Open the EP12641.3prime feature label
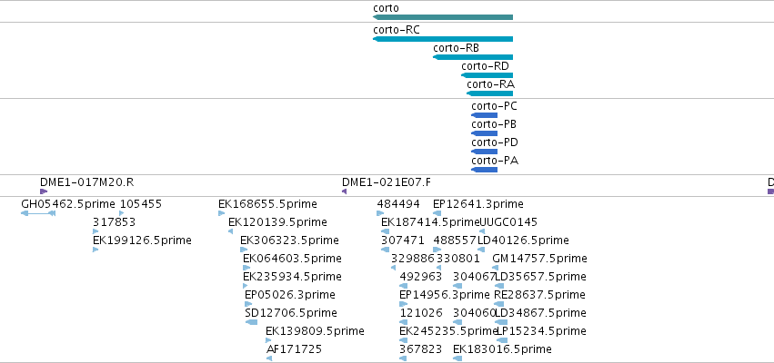The height and width of the screenshot is (363, 774). pyautogui.click(x=477, y=204)
